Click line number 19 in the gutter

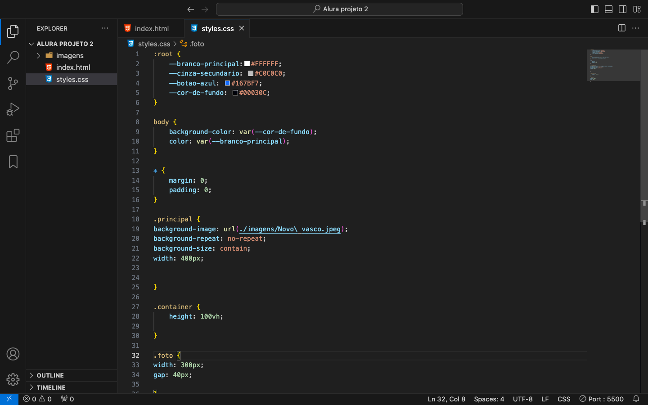coord(135,229)
